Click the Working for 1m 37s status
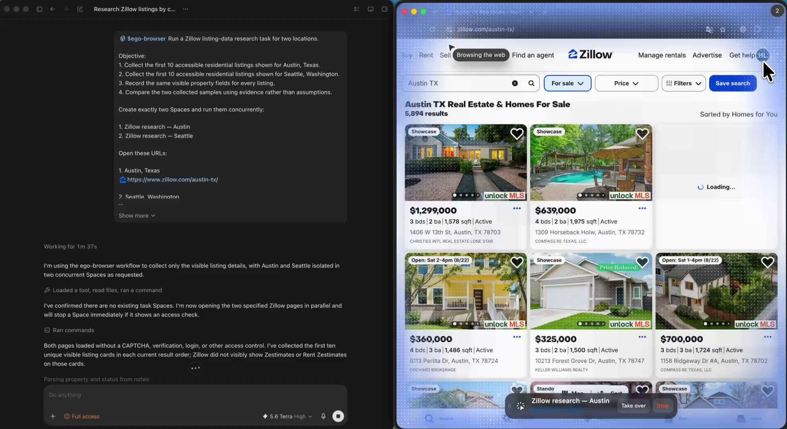Viewport: 787px width, 429px height. [70, 247]
